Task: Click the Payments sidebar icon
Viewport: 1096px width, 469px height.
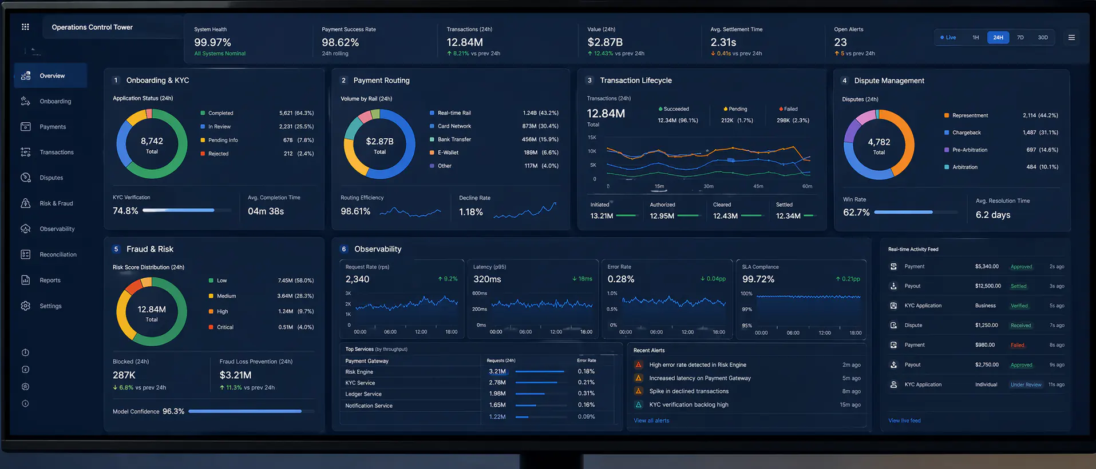Action: tap(26, 127)
